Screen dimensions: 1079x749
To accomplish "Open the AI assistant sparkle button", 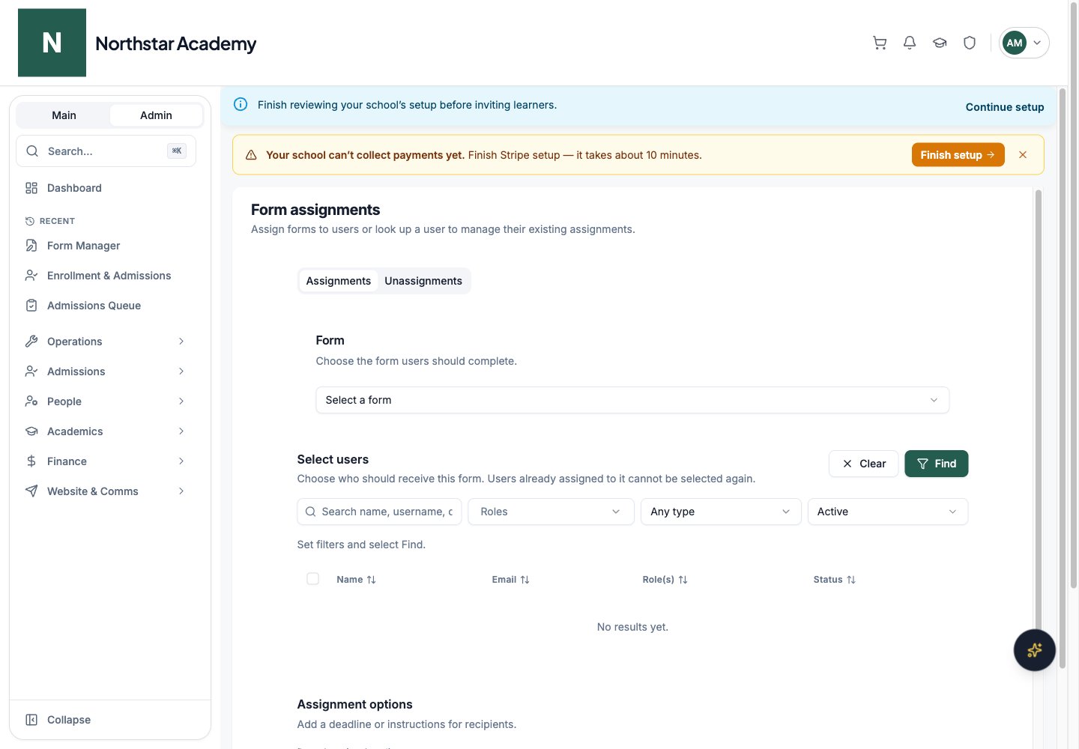I will 1035,650.
